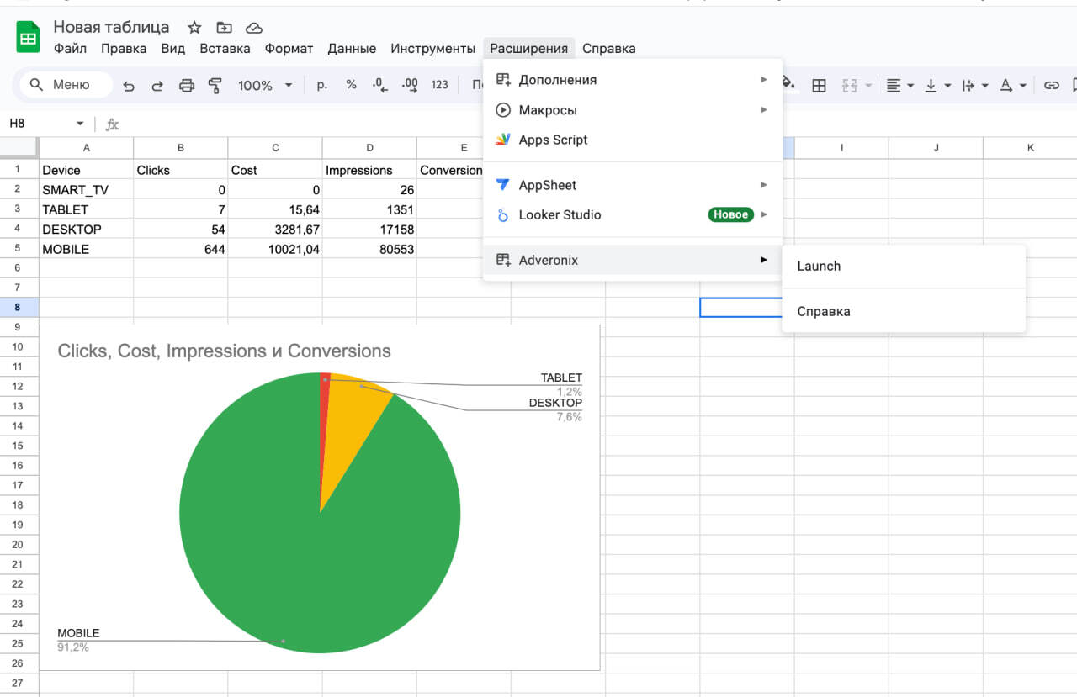This screenshot has width=1077, height=697.
Task: Open the Google Sheets home logo
Action: tap(29, 38)
